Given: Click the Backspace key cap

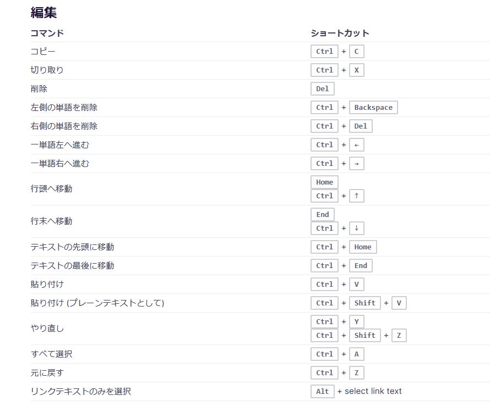Looking at the screenshot, I should pyautogui.click(x=373, y=108).
